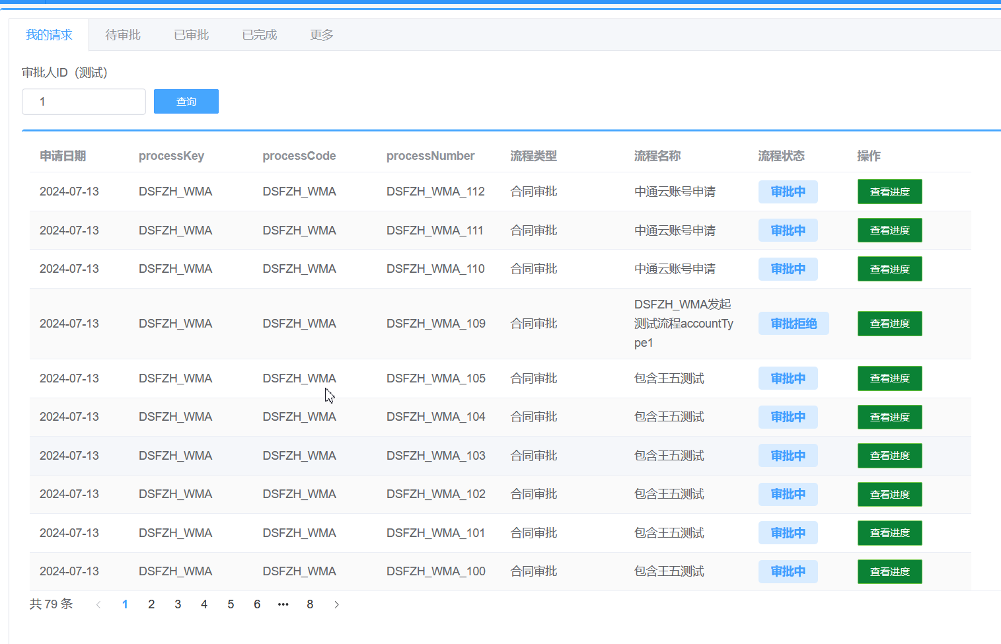1001x644 pixels.
Task: Click the processNumber column header
Action: pyautogui.click(x=430, y=156)
